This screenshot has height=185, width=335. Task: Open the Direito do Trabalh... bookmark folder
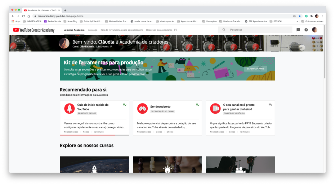point(230,21)
